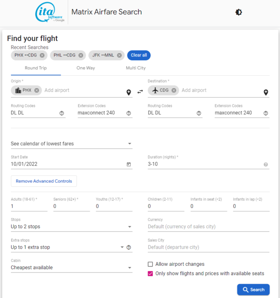Open help for origin Routing Codes

[61, 113]
